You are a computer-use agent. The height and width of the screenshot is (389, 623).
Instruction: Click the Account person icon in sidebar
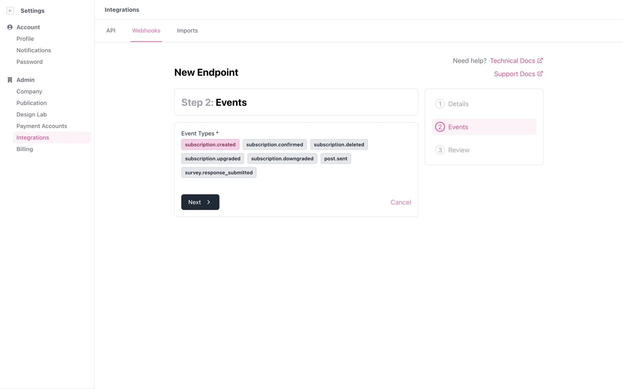(x=10, y=27)
